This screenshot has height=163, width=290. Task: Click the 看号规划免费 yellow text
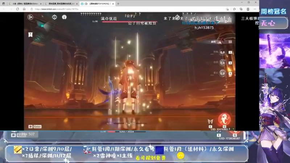150,158
